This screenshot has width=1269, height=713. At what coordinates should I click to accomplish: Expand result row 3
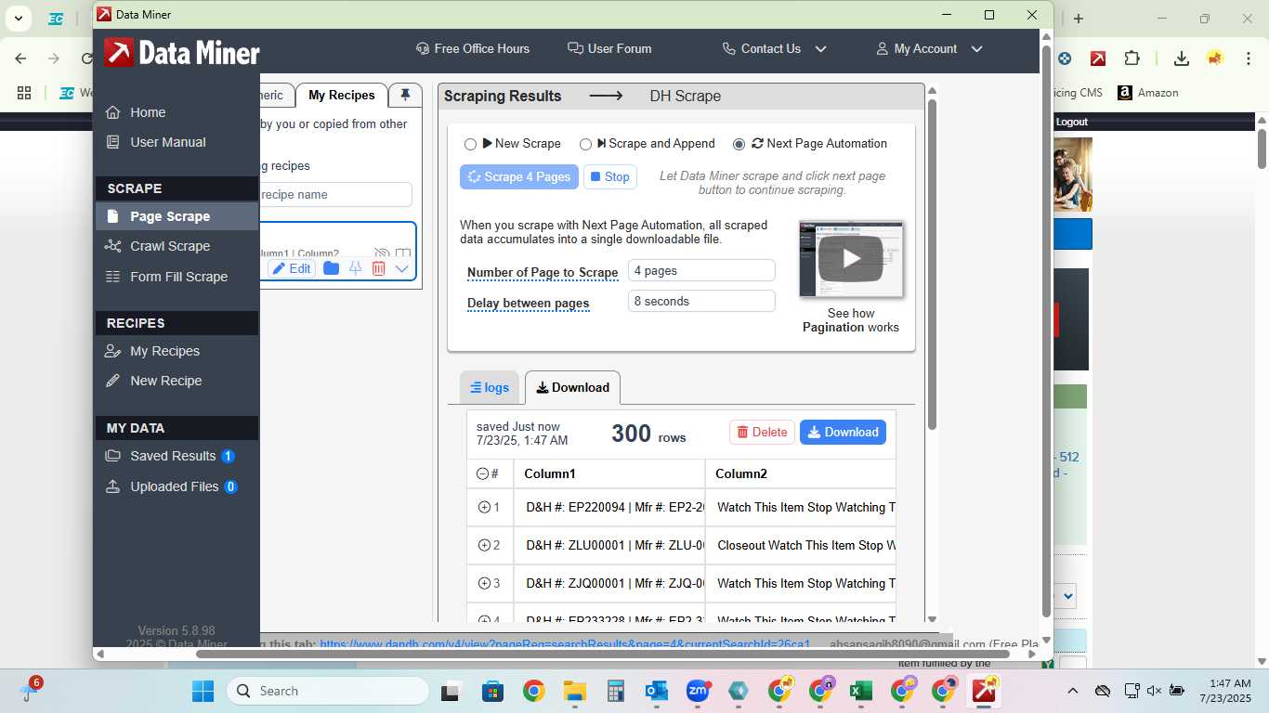pyautogui.click(x=483, y=583)
